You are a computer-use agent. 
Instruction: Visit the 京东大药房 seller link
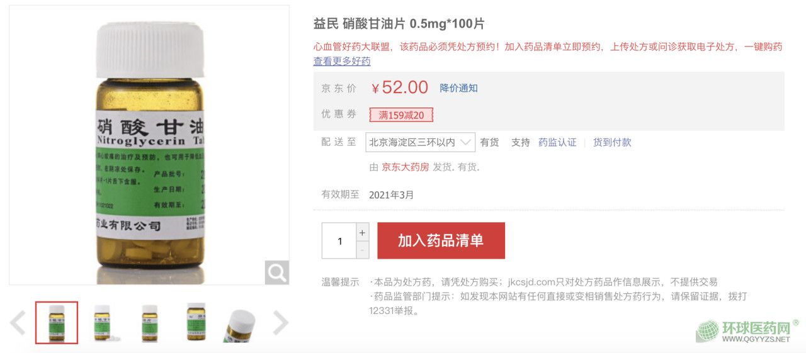(x=405, y=167)
